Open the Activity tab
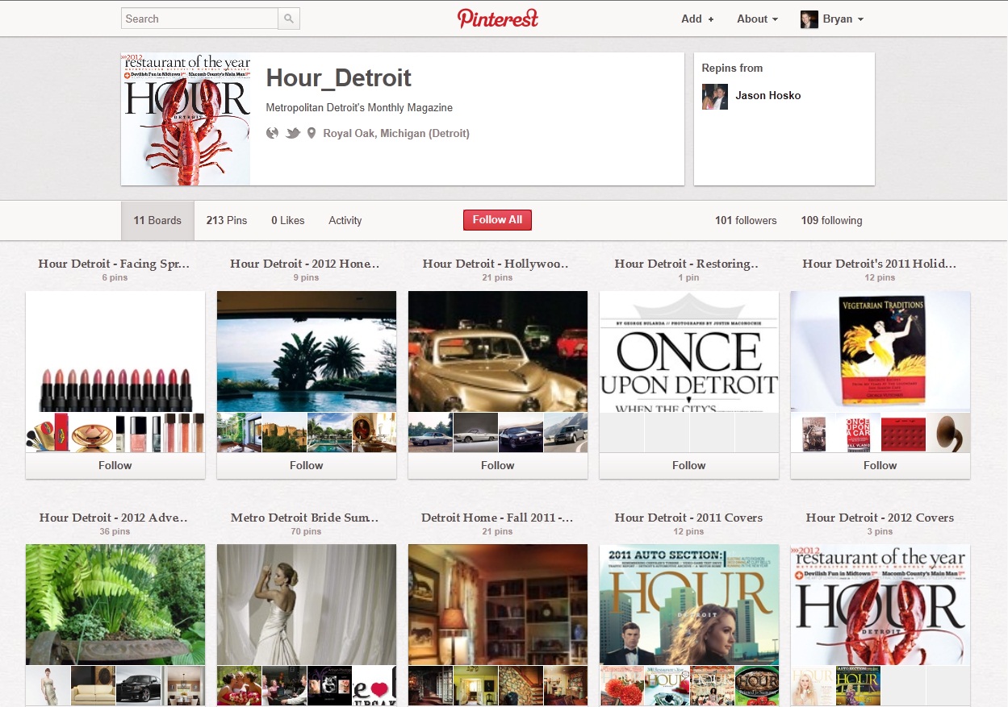The image size is (1008, 707). click(345, 220)
